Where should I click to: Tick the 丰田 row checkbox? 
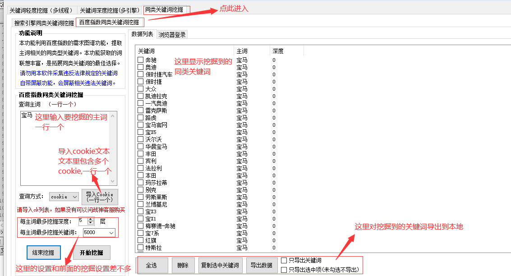tap(140, 153)
